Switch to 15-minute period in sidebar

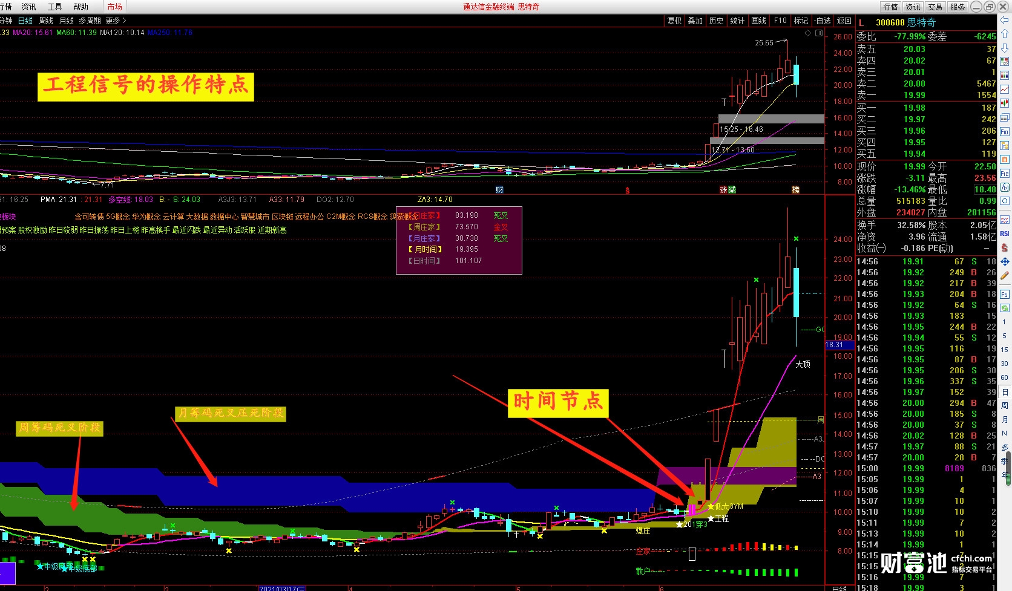pyautogui.click(x=1005, y=350)
